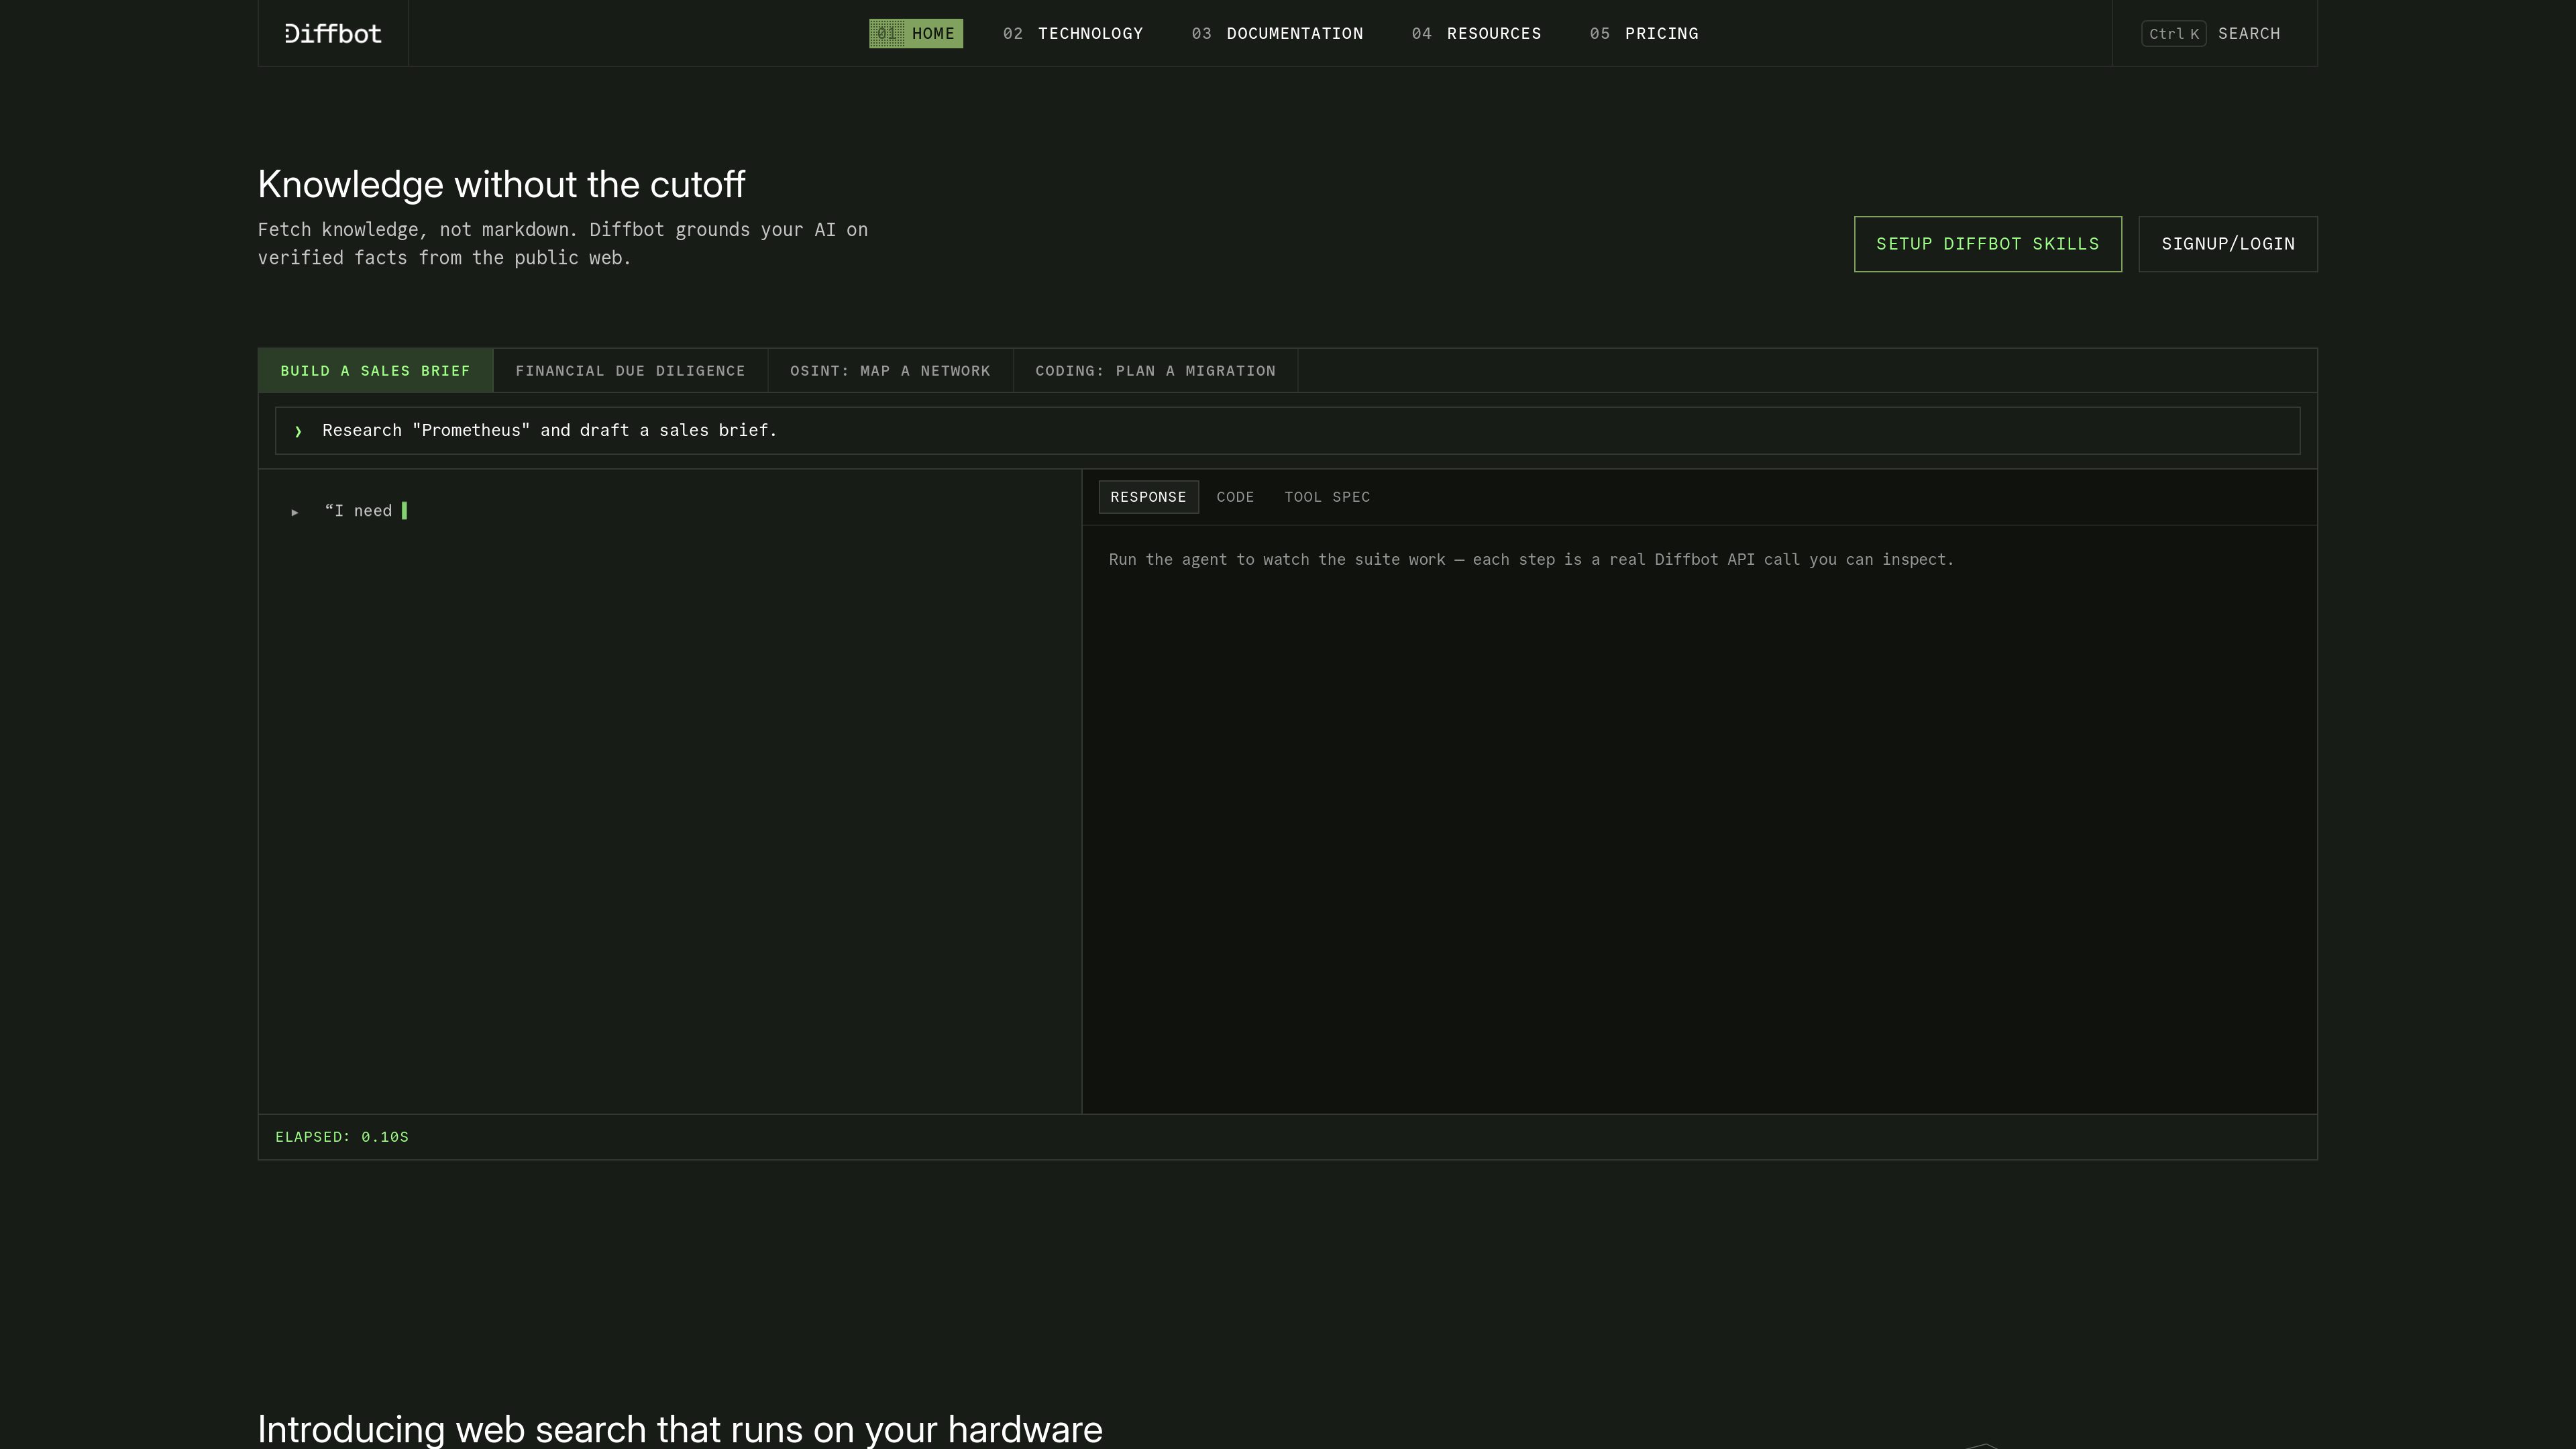Switch to Financial Due Diligence tab
Screen dimensions: 2576x1449
[x=630, y=371]
